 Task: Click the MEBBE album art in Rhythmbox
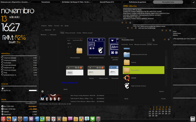click(50, 98)
